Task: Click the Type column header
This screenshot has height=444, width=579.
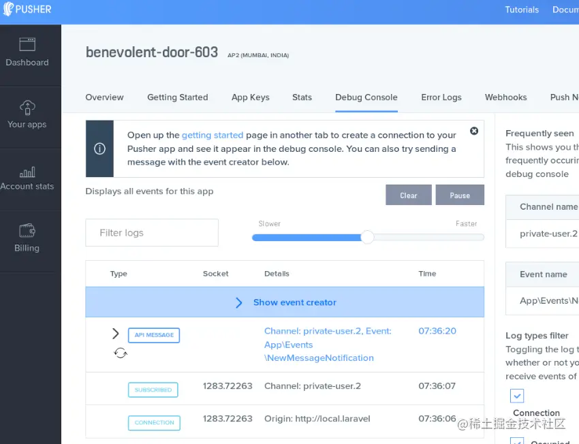Action: (x=119, y=274)
